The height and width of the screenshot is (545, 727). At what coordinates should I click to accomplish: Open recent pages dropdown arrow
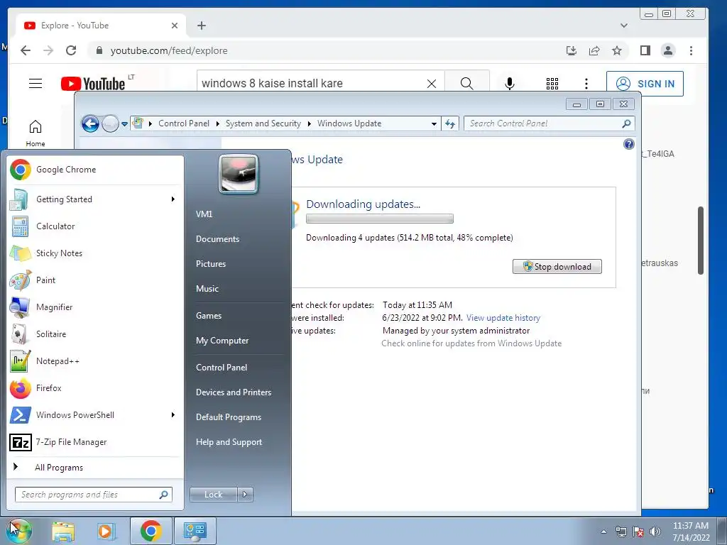coord(124,124)
